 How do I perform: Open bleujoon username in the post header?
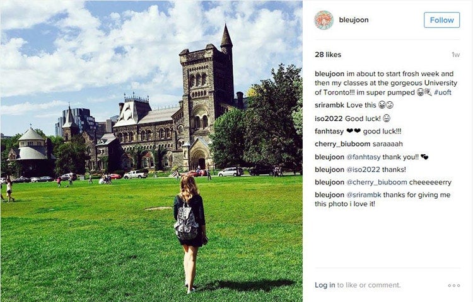[354, 20]
